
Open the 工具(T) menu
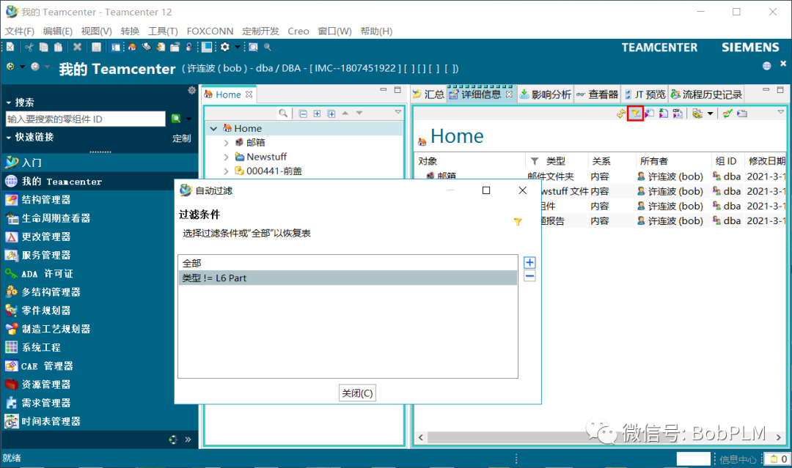163,31
